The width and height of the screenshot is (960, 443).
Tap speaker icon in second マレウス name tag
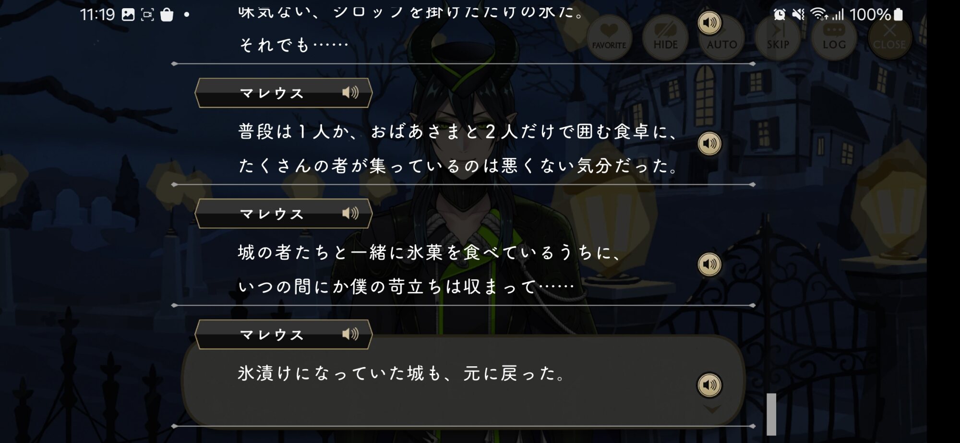pyautogui.click(x=350, y=213)
